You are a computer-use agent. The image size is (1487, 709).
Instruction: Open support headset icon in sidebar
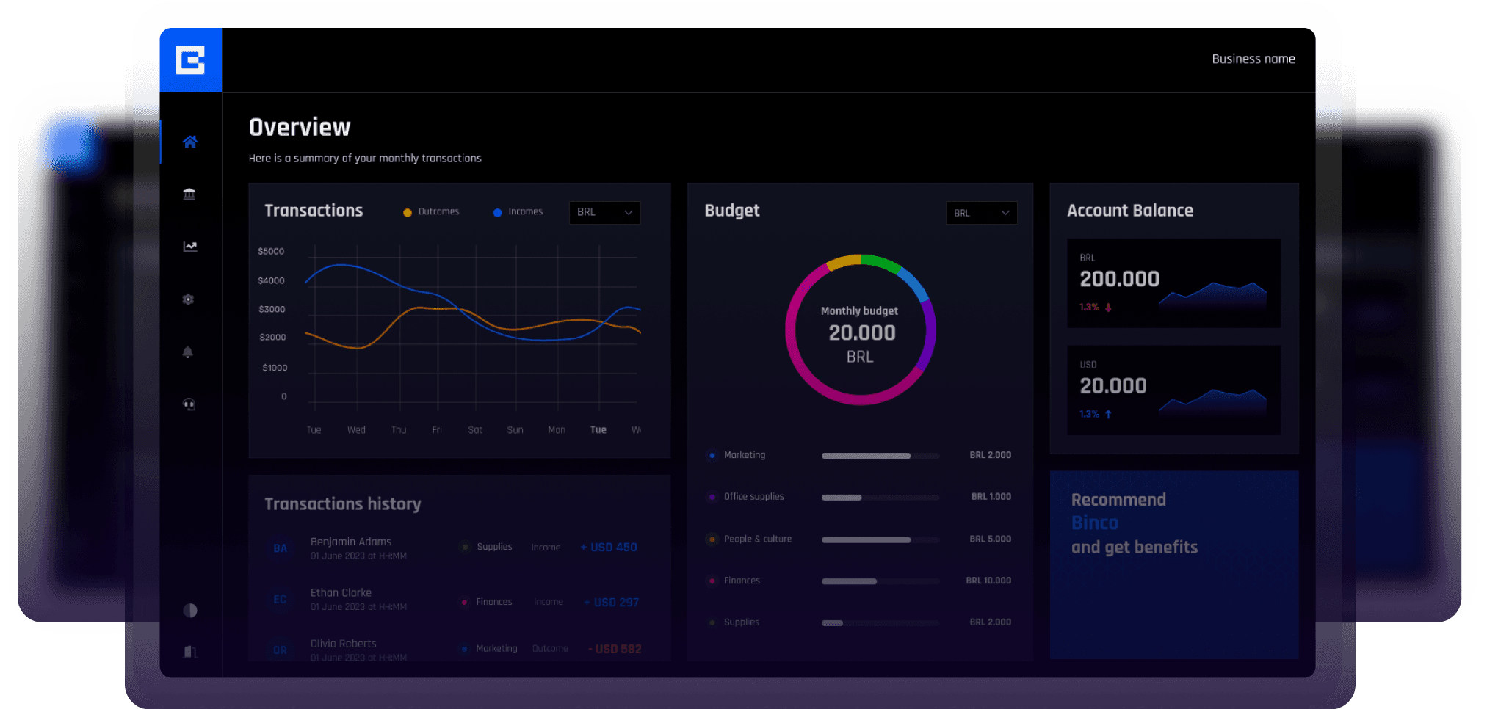coord(189,404)
